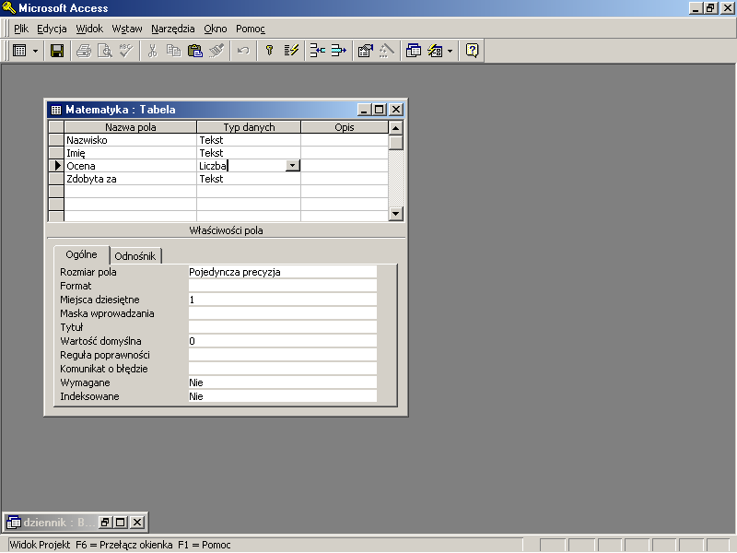Screen dimensions: 737x553
Task: Select the Zdobyta za field name cell
Action: (130, 179)
